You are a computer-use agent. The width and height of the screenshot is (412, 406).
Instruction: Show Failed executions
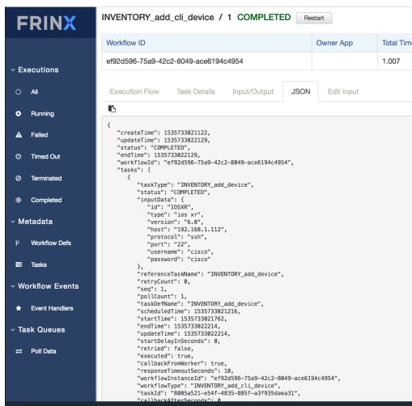[40, 135]
